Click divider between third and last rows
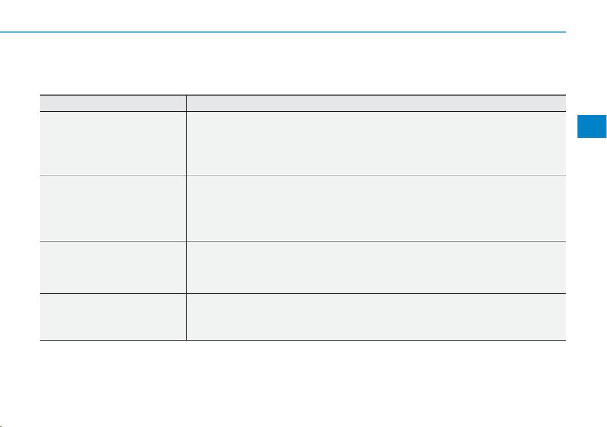 pyautogui.click(x=302, y=293)
